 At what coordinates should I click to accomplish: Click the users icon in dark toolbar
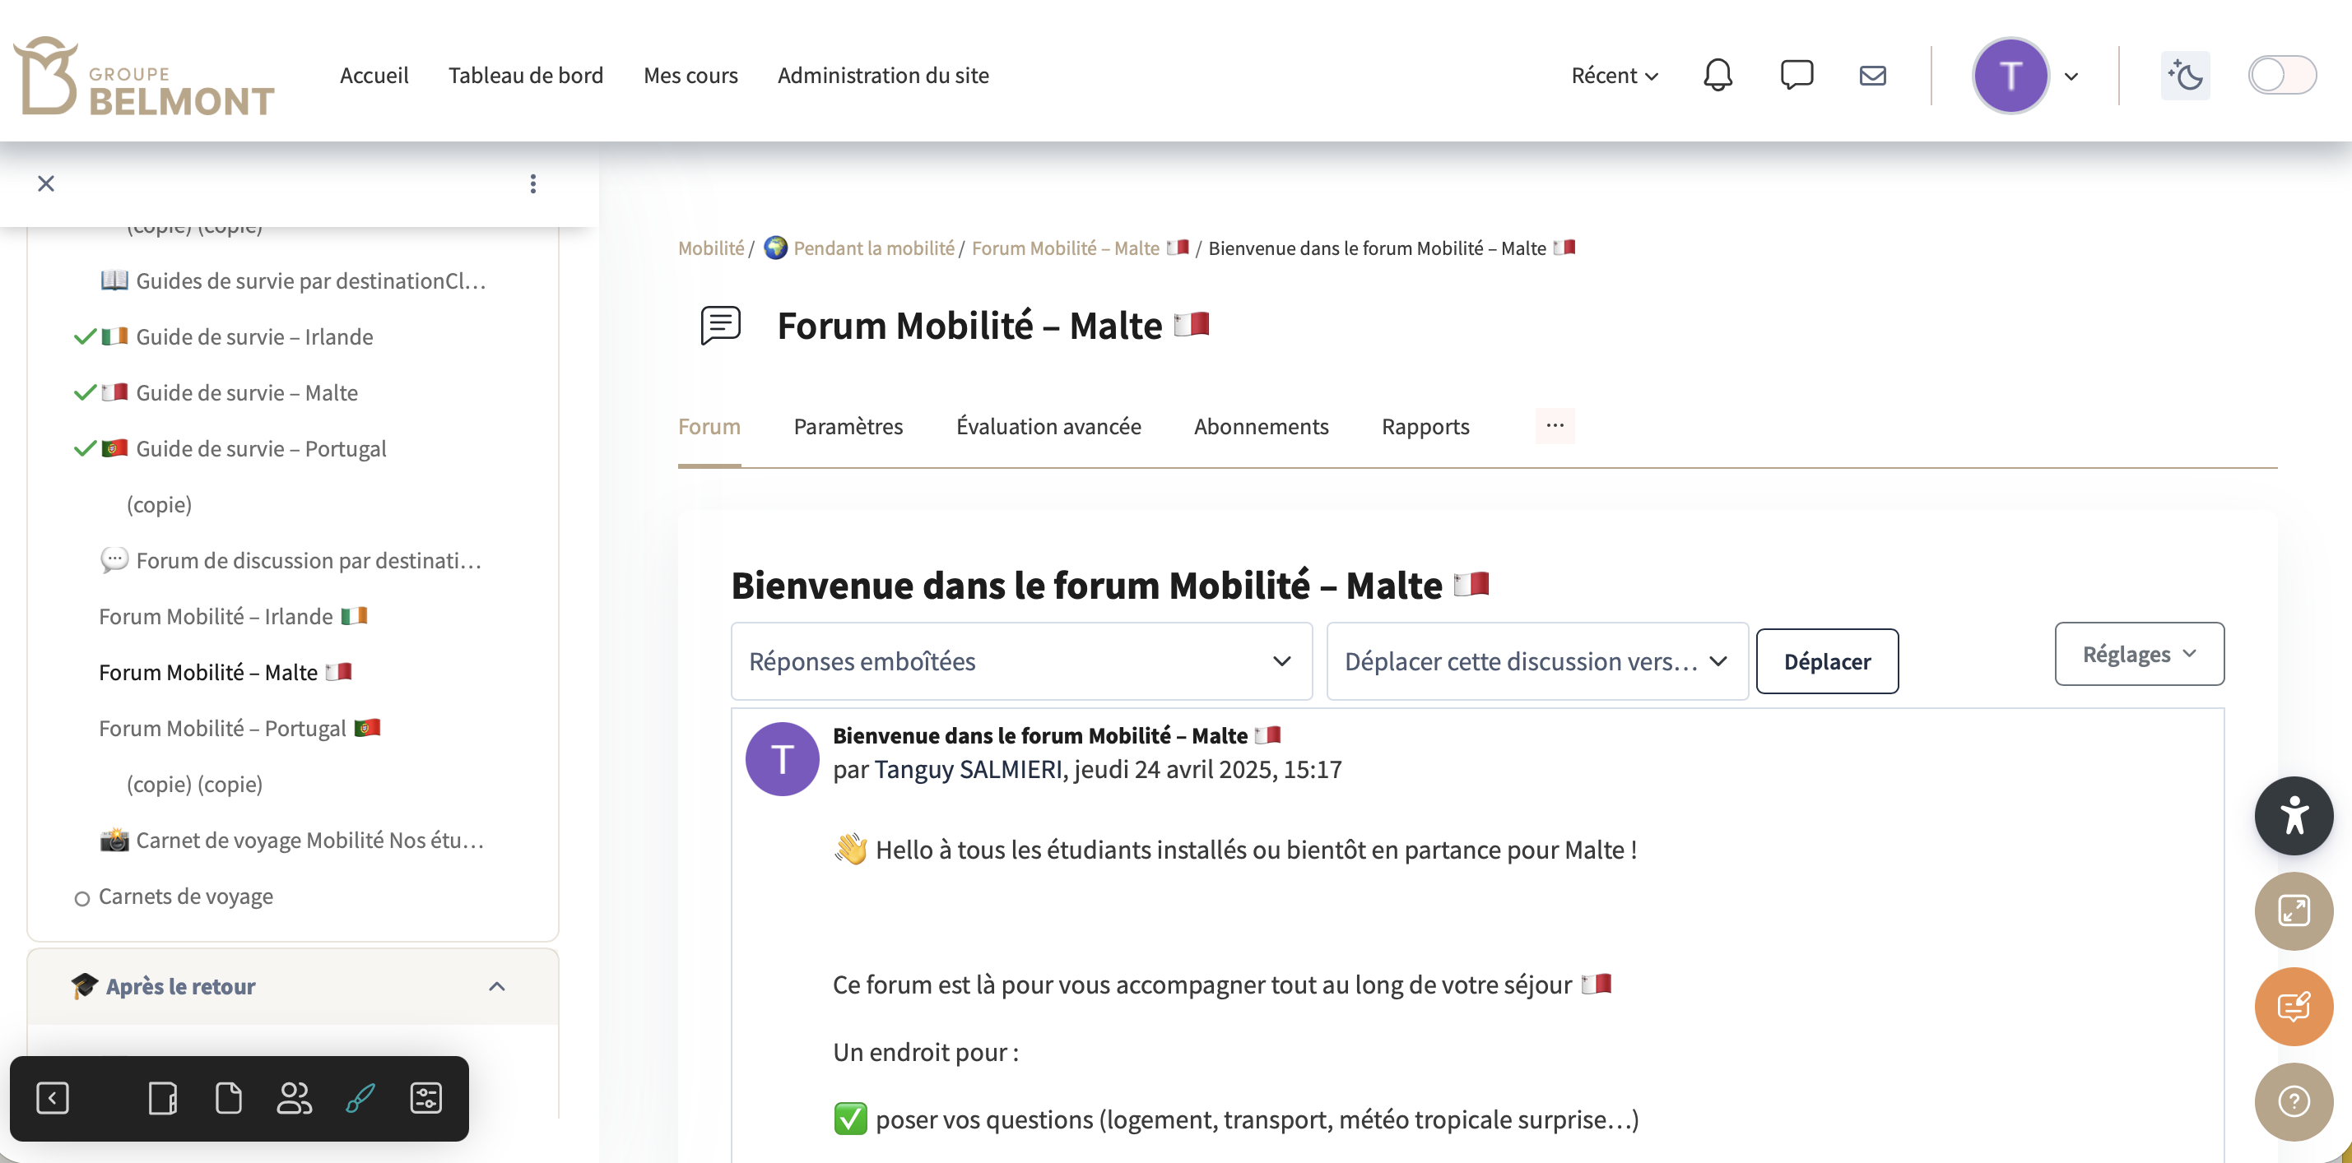294,1097
